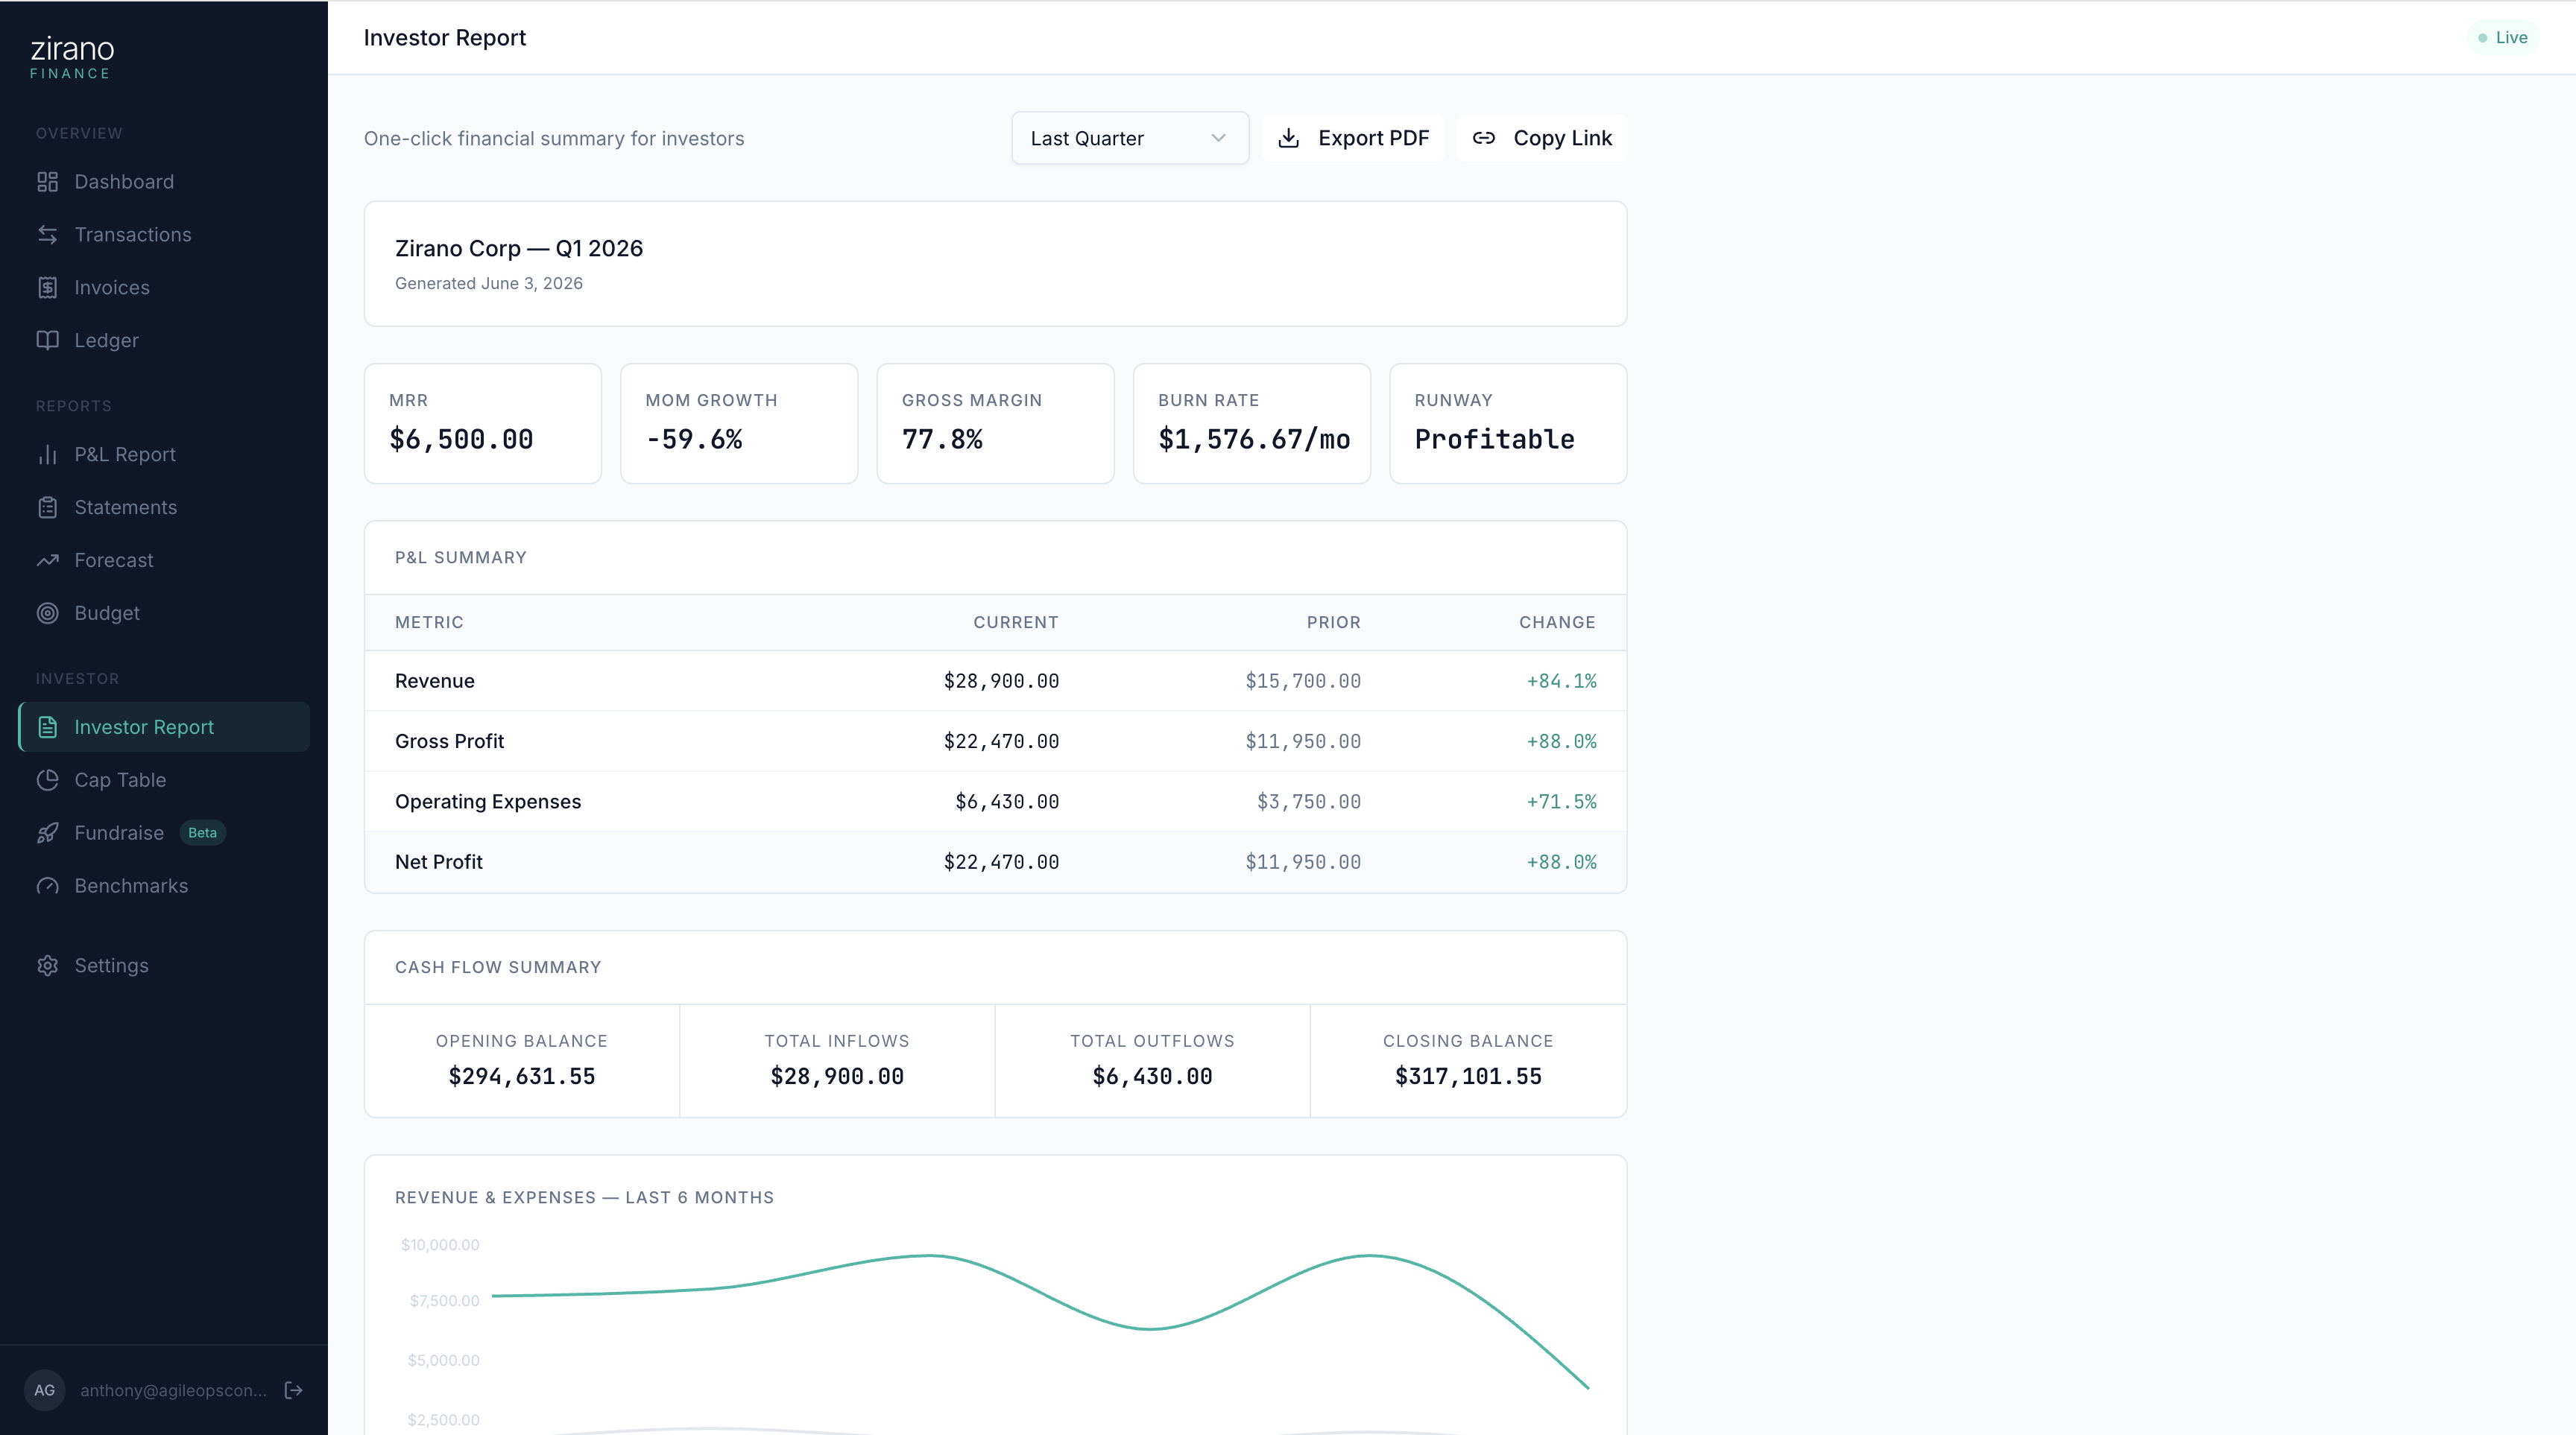
Task: Click the Cap Table pie chart icon
Action: [47, 780]
